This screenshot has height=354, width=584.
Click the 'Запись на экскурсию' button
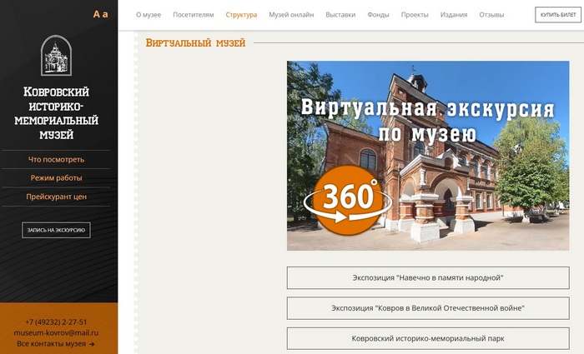coord(56,230)
